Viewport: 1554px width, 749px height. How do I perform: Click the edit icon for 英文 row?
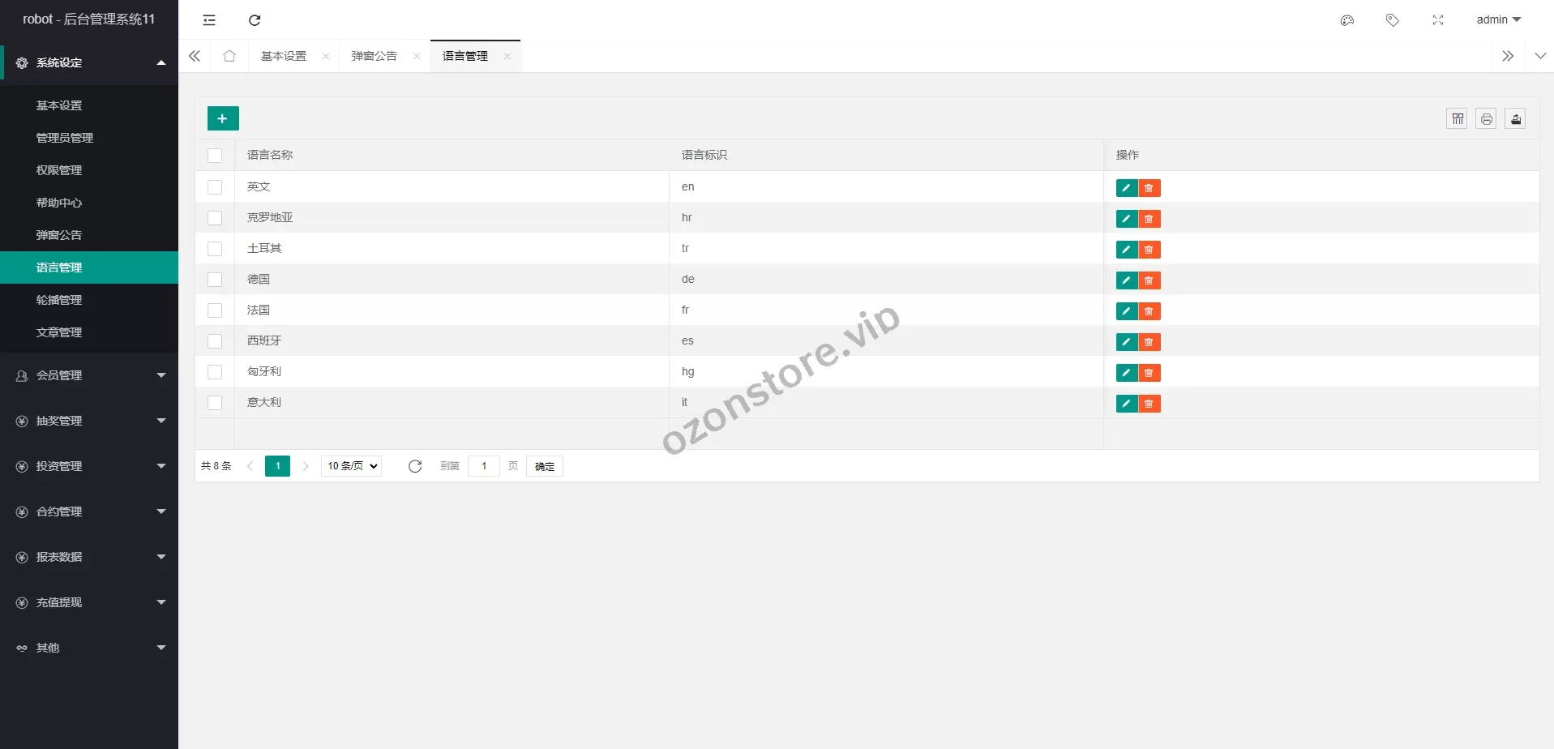(x=1126, y=188)
